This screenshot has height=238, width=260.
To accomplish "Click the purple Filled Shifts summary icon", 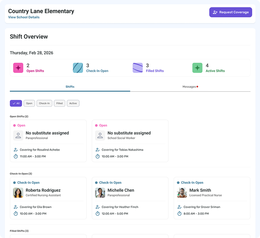I will (x=138, y=68).
